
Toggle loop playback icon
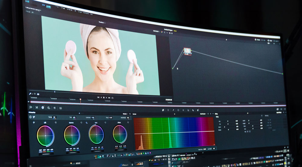pyautogui.click(x=112, y=98)
